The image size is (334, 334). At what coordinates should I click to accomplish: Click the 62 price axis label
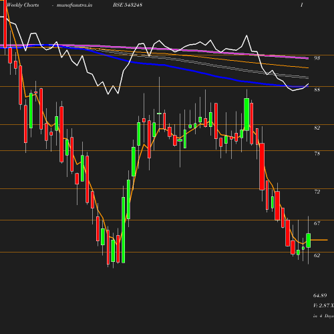[x=317, y=255]
